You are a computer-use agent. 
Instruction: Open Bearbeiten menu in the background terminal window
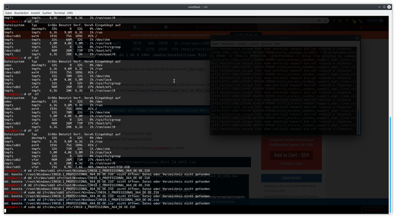coord(228,44)
